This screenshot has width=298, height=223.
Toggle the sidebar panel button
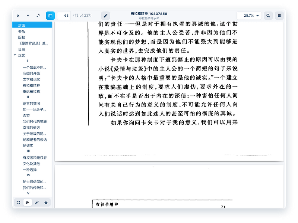50,16
